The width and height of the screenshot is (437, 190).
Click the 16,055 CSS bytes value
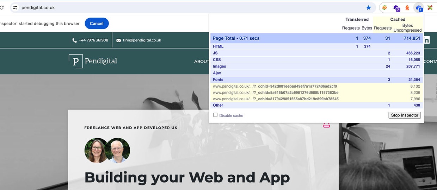414,60
